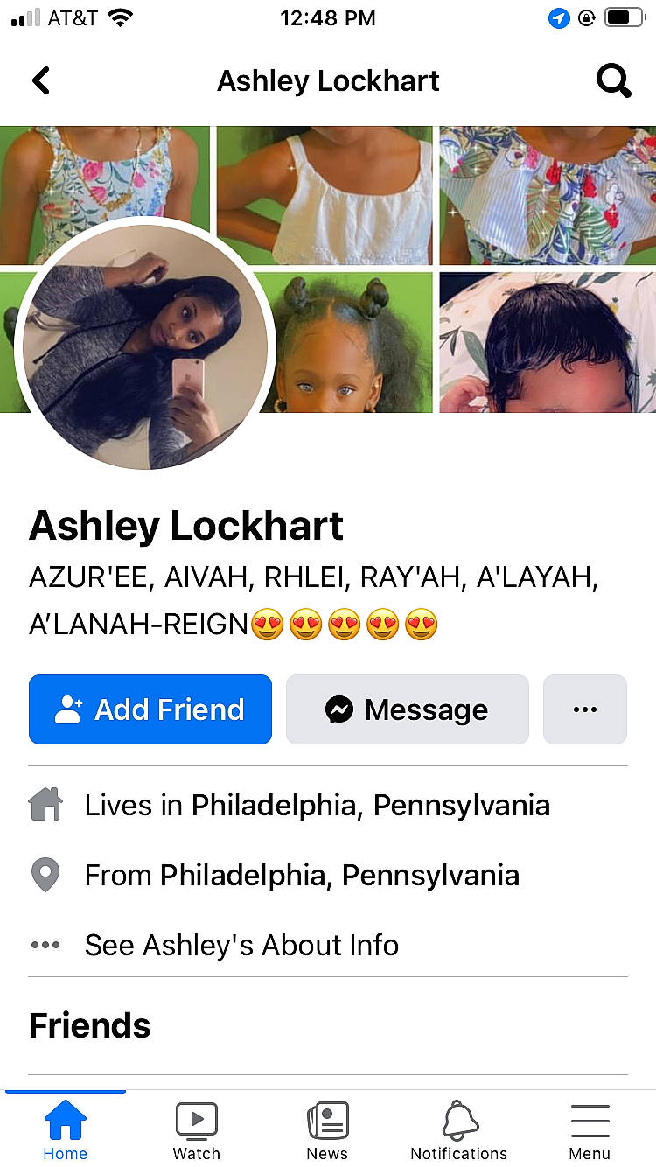The width and height of the screenshot is (656, 1167).
Task: Open the Menu hamburger icon
Action: click(590, 1121)
